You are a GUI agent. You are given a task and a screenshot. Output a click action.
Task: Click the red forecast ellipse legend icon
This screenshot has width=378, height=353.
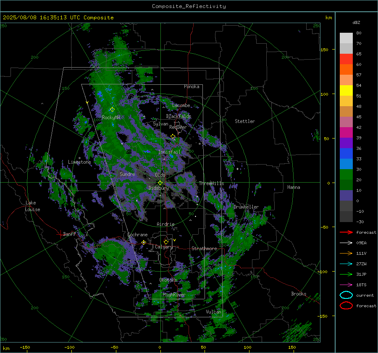pos(346,306)
